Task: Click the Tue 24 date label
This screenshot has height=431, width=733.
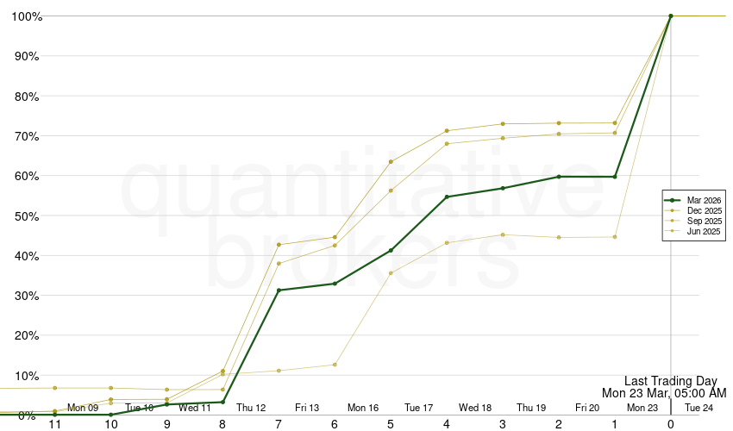Action: coord(699,408)
